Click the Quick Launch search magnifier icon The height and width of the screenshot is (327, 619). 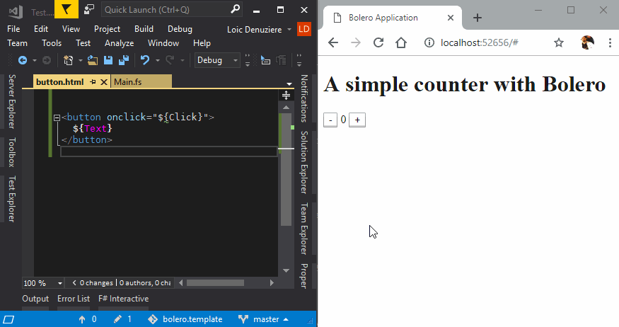[236, 9]
